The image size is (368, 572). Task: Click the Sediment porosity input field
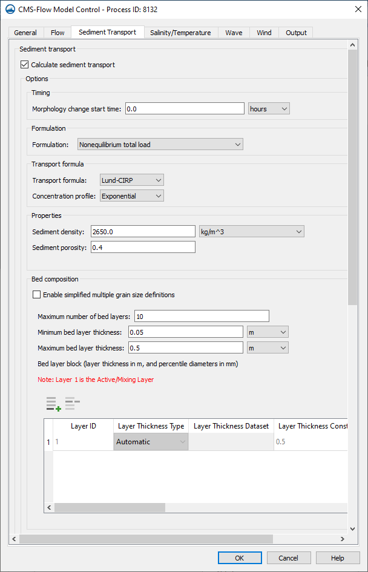(x=143, y=248)
